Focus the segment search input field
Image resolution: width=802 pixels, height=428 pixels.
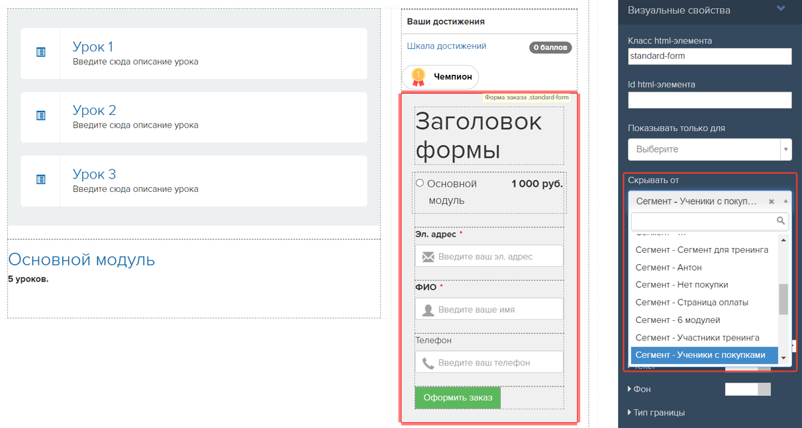710,221
